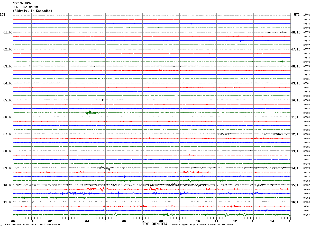Click the 12:15 UTC time label

click(x=296, y=134)
